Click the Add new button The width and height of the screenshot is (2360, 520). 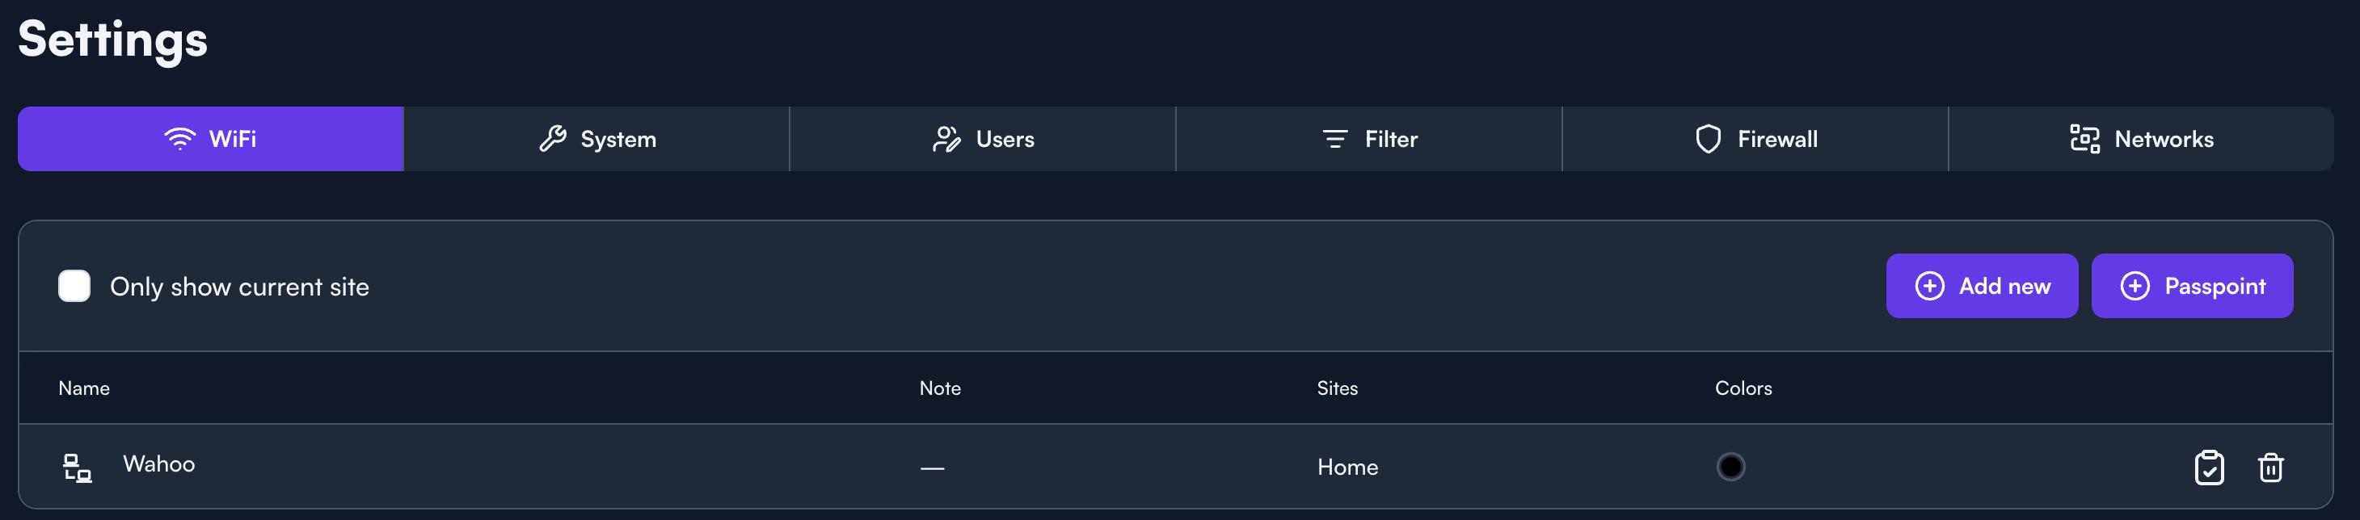pos(1981,286)
